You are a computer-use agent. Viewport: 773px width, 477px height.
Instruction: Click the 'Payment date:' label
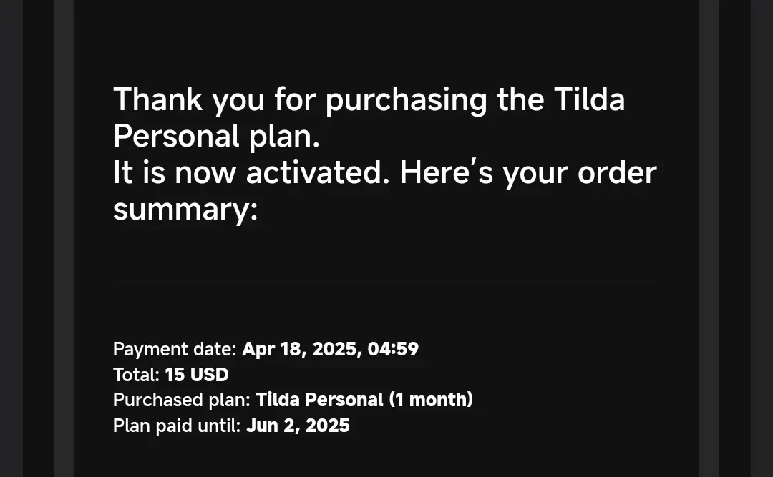point(175,350)
